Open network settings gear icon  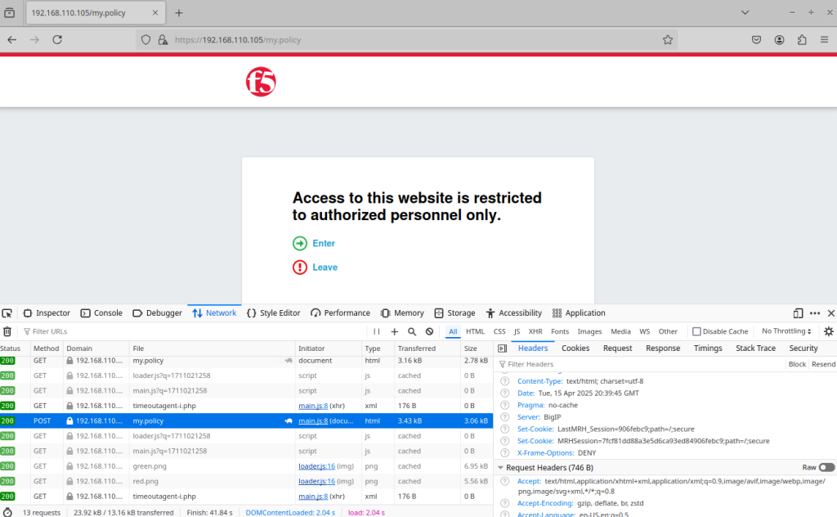point(828,331)
